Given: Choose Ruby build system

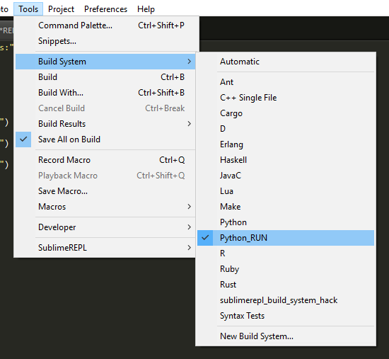Looking at the screenshot, I should 286,269.
